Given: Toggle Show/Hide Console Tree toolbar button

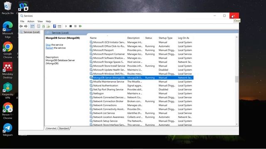Looking at the screenshot, I should (x=32, y=26).
